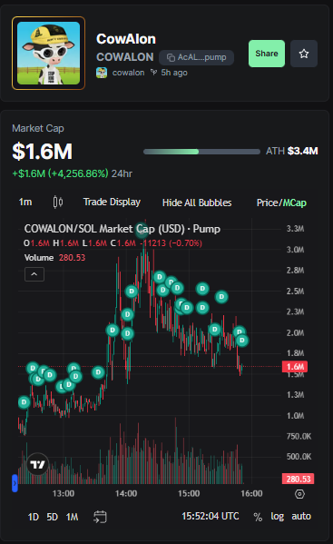Click the TradingView logo on the chart
Screen dimensions: 333x544
click(x=37, y=464)
